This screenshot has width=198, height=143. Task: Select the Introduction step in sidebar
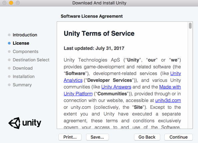25,35
